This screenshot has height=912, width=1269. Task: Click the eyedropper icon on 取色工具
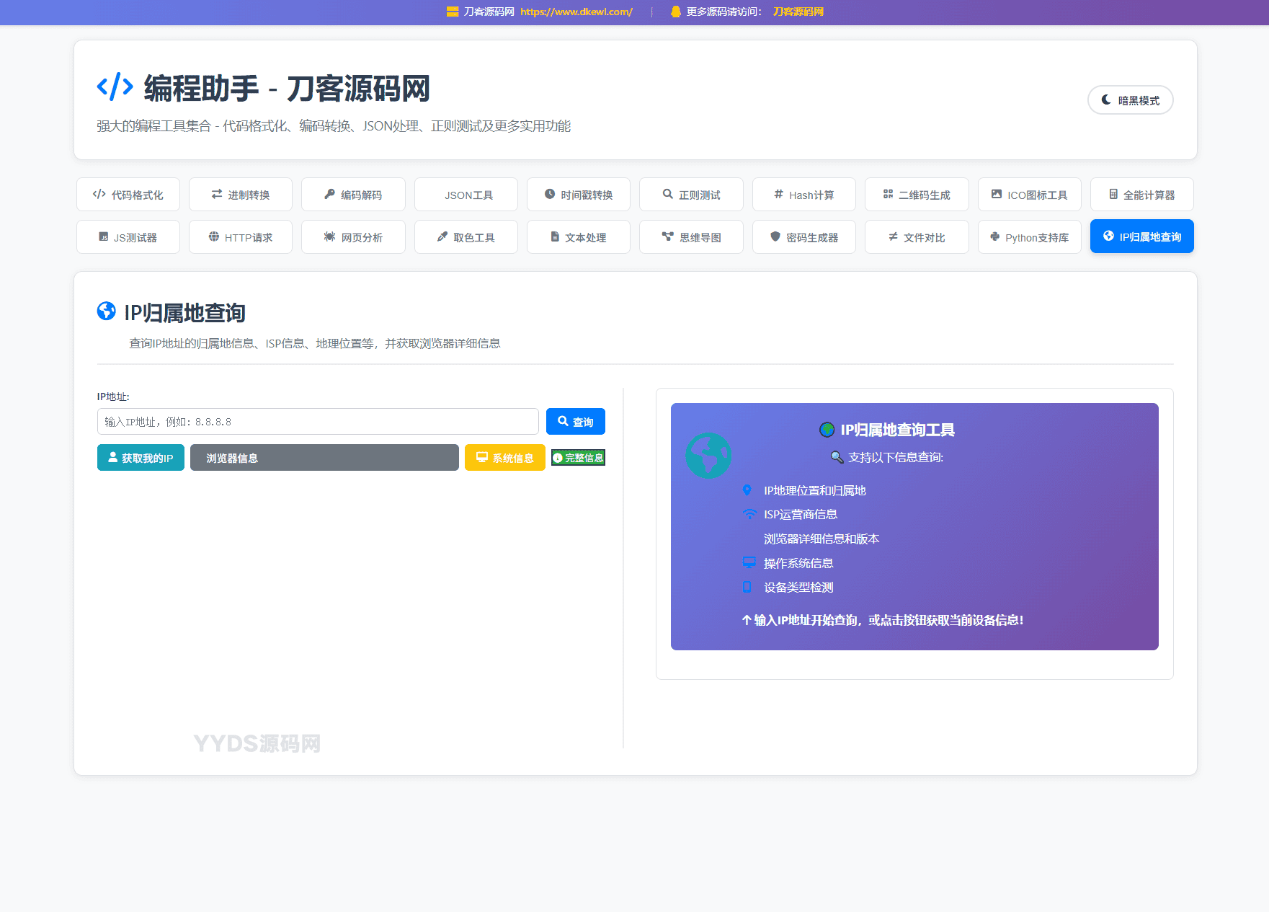442,236
